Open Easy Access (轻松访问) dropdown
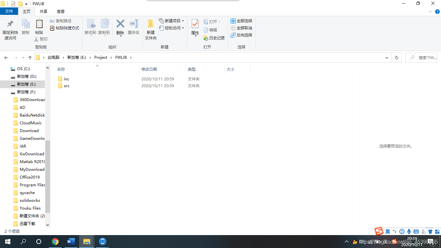The image size is (441, 248). (x=171, y=28)
